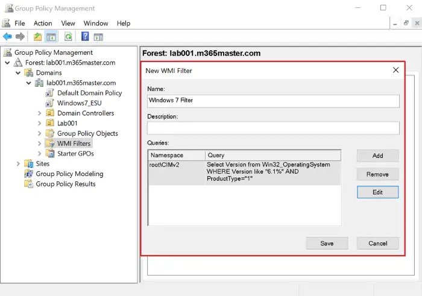This screenshot has height=296, width=422.
Task: Click the Default Domain Policy GPO link icon
Action: 49,93
